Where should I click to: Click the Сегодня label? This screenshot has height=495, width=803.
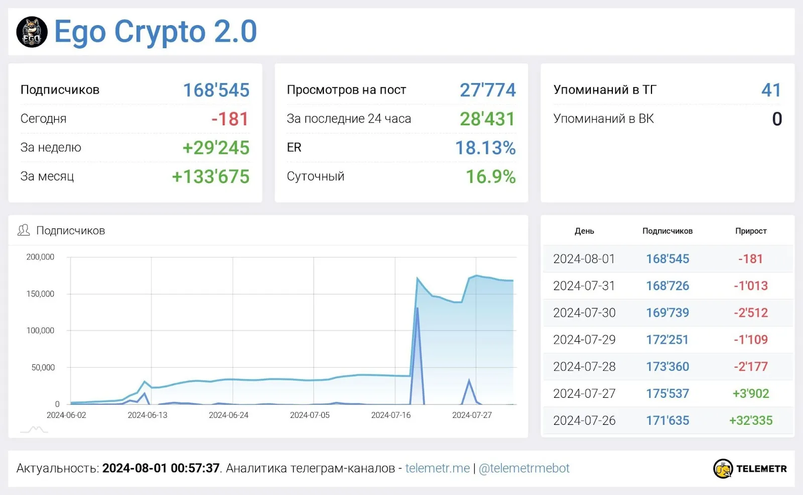tap(43, 119)
